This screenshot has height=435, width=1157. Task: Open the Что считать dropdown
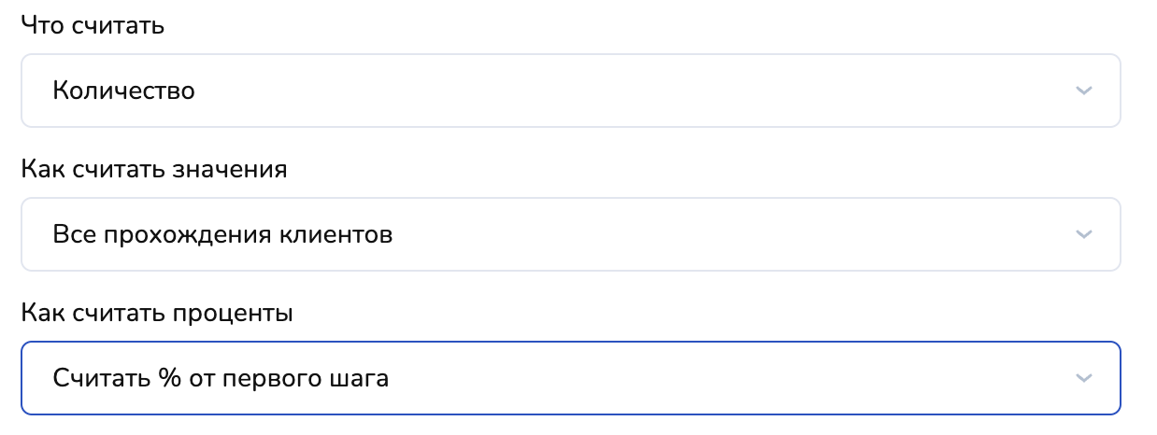coord(570,91)
